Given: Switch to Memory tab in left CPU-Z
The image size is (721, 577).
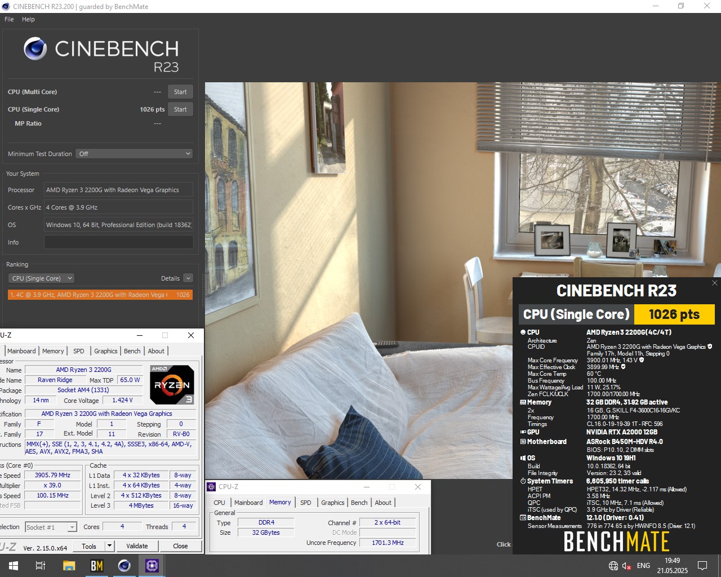Looking at the screenshot, I should pos(53,351).
